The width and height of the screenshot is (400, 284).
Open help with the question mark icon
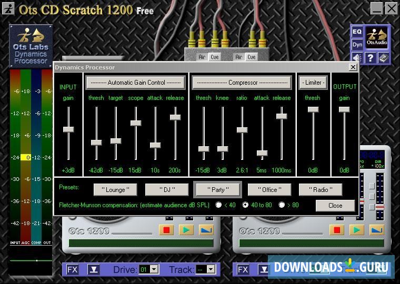click(370, 58)
